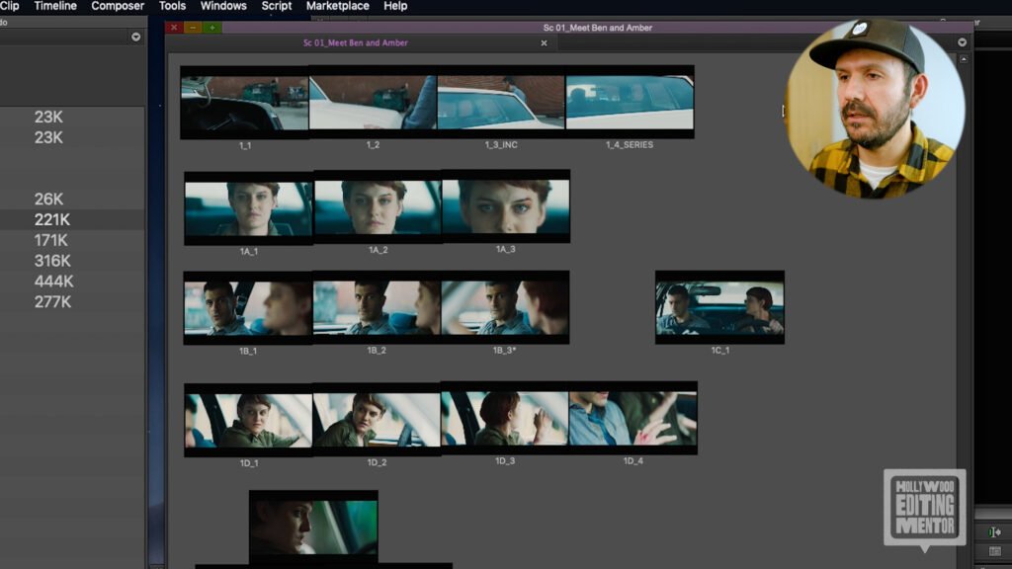Open the Timeline menu
Image resolution: width=1012 pixels, height=569 pixels.
click(55, 6)
